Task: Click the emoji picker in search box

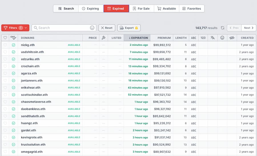Action: point(92,28)
